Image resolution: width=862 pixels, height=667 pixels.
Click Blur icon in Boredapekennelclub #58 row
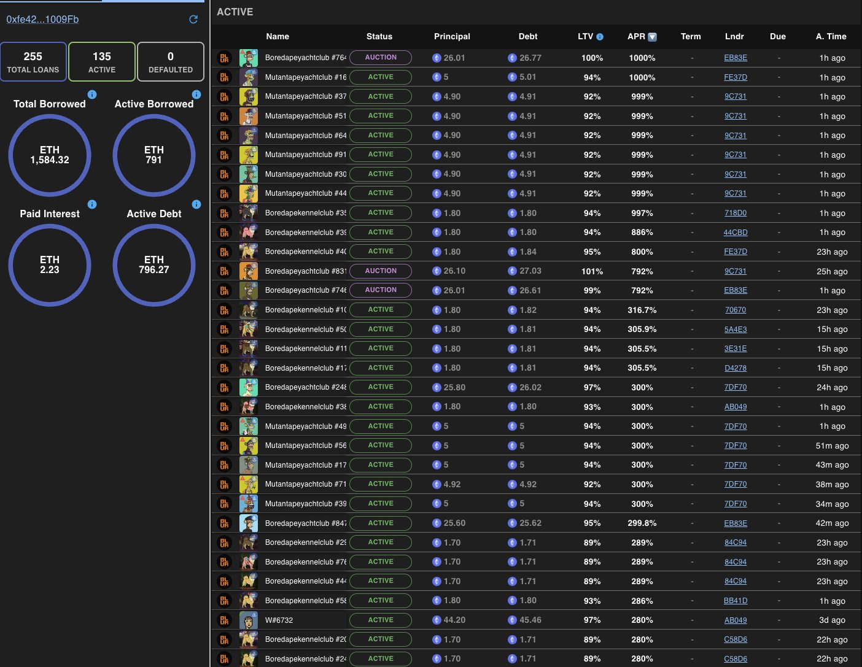point(224,601)
